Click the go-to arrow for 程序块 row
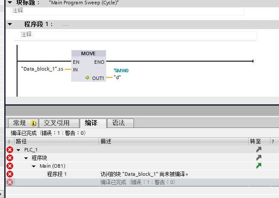The image size is (279, 198). pyautogui.click(x=259, y=158)
